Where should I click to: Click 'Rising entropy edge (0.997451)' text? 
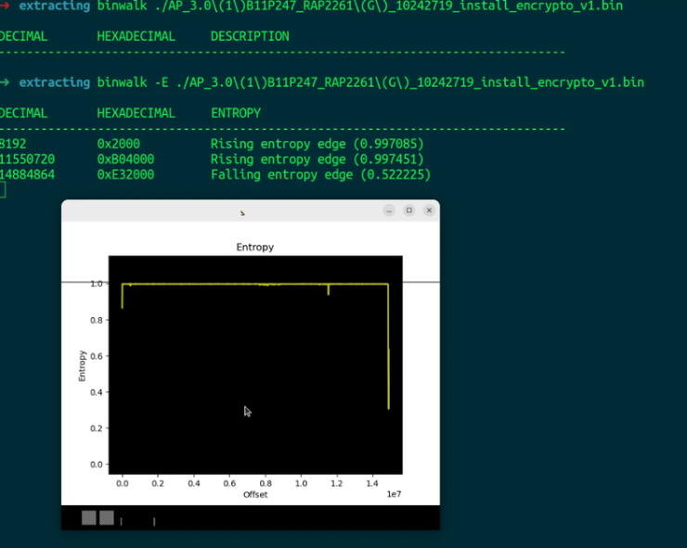[x=318, y=159]
